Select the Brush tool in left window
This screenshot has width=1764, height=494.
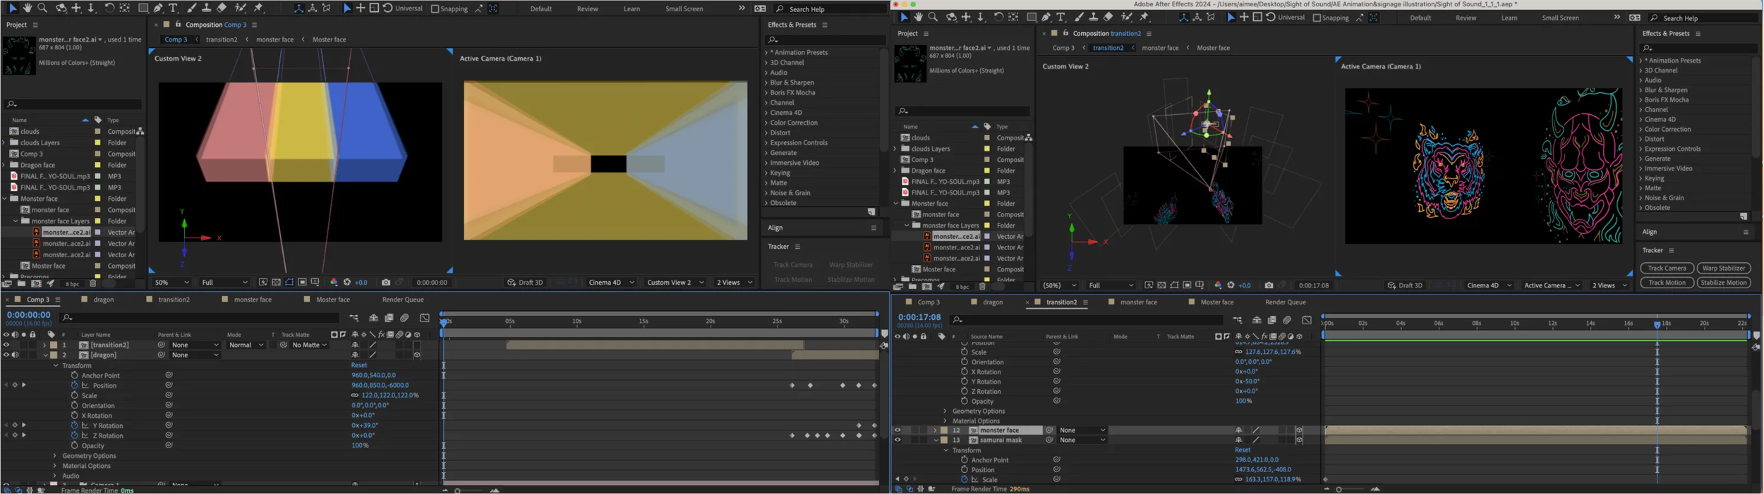point(191,8)
